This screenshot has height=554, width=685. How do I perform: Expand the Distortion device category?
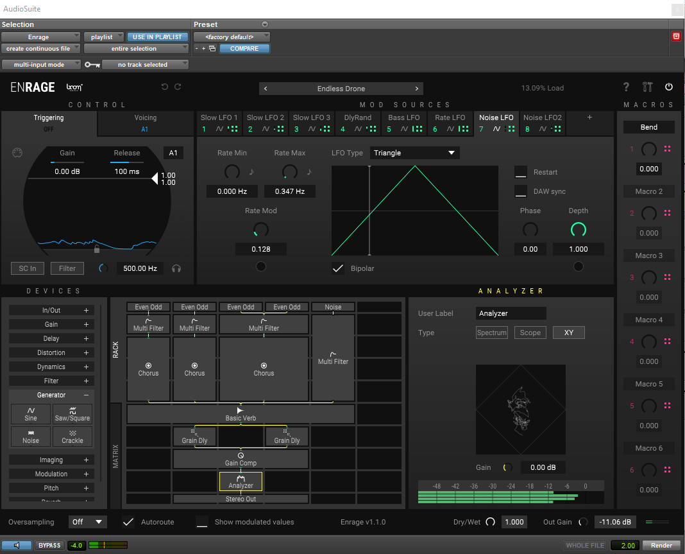coord(51,352)
